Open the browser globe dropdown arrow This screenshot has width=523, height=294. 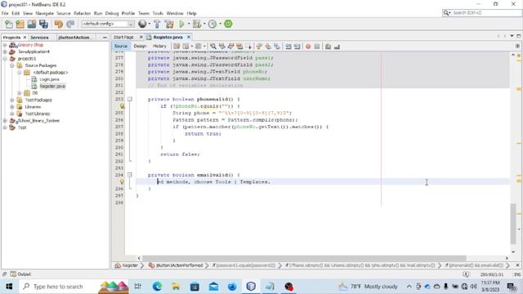[x=149, y=24]
